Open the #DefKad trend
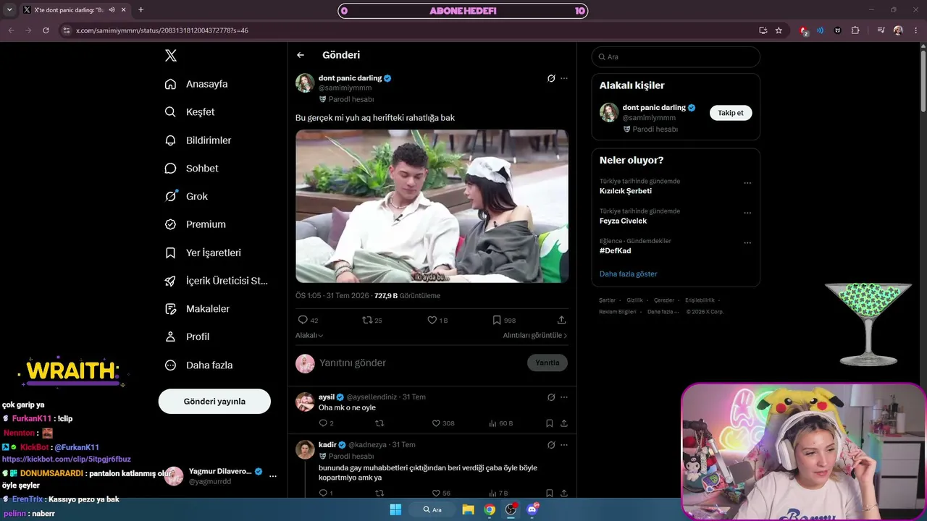Viewport: 927px width, 521px height. pos(616,250)
